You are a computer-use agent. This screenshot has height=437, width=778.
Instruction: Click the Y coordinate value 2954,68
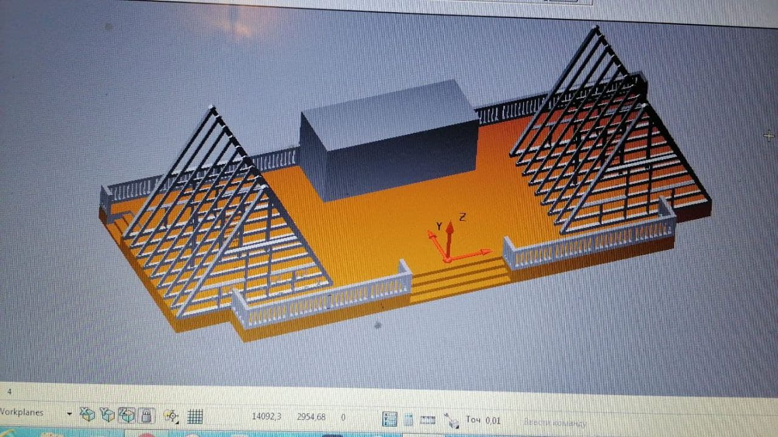pos(311,417)
